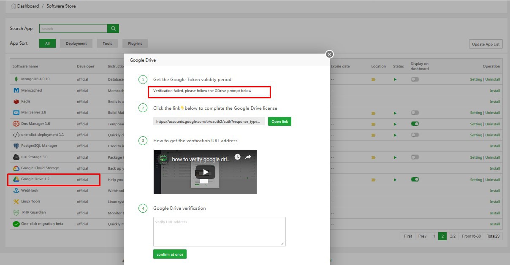Click the Update App List button

click(x=486, y=44)
